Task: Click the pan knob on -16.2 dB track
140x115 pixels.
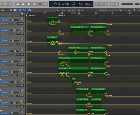Action: point(22,40)
